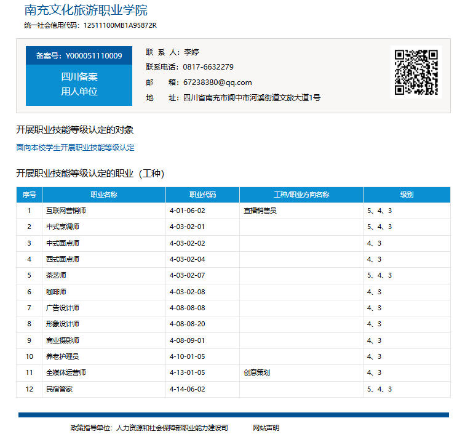Screen dimensions: 465x434
Task: Click row number 7
Action: tap(29, 308)
